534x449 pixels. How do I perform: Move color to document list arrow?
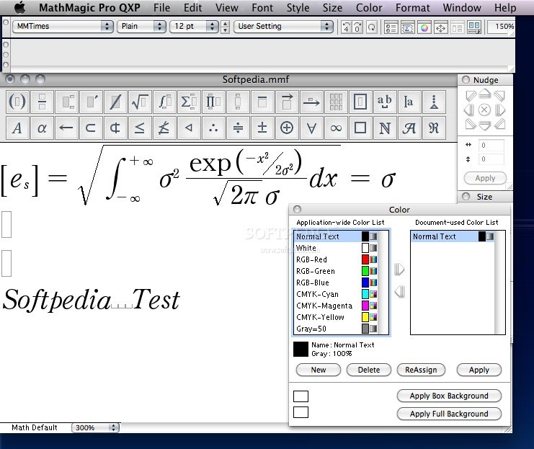399,269
